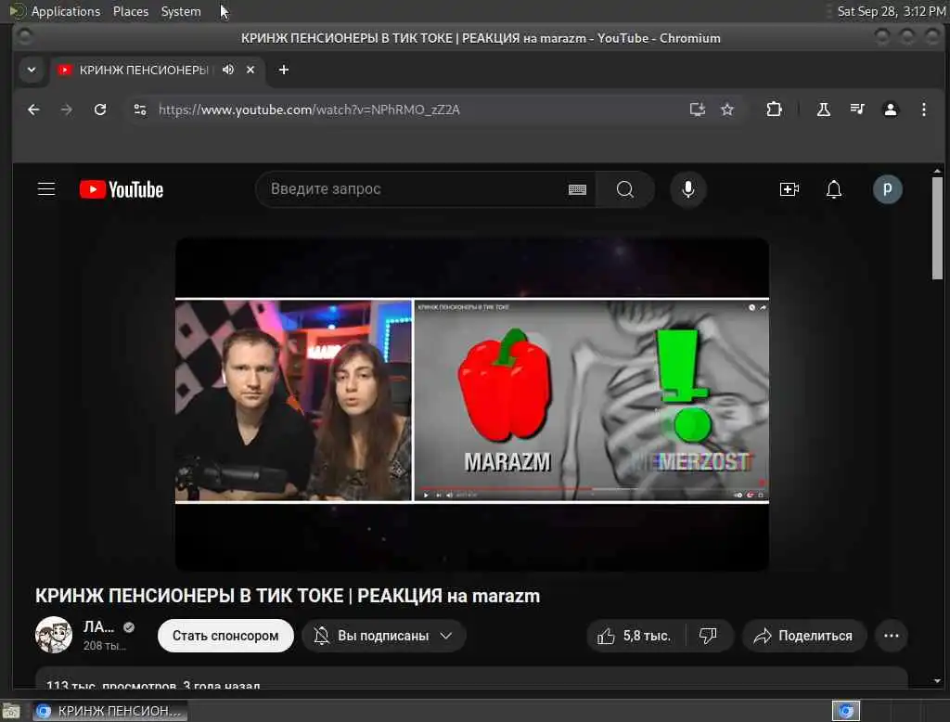
Task: Go back to previous page
Action: tap(33, 110)
